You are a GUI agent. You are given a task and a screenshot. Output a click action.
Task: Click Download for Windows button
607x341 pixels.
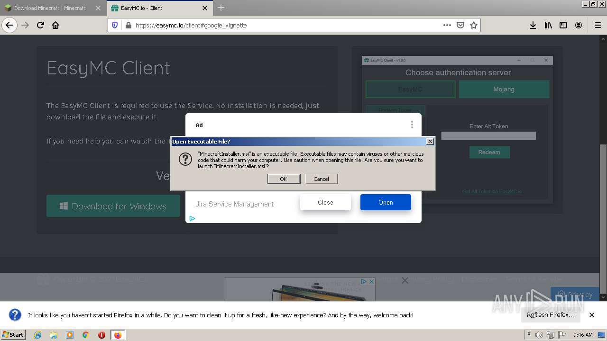coord(113,206)
